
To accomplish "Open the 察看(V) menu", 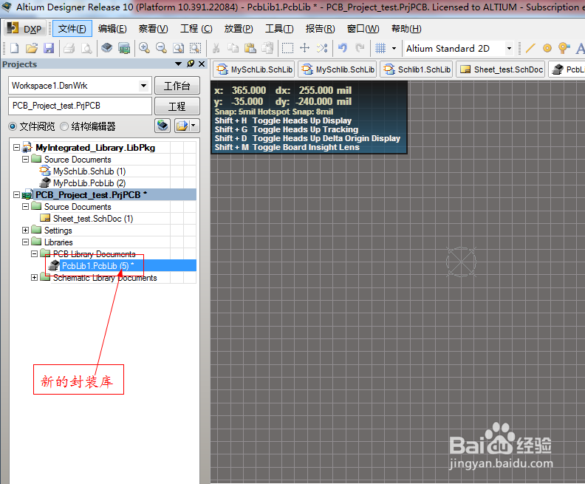I will 154,29.
